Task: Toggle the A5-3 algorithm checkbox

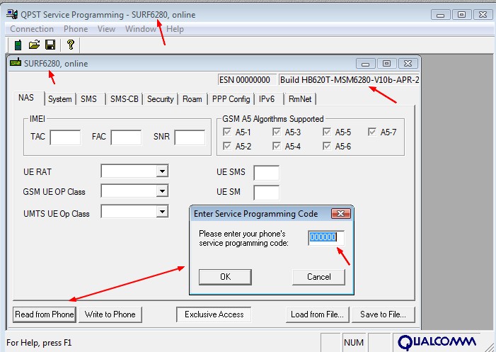Action: (x=277, y=132)
